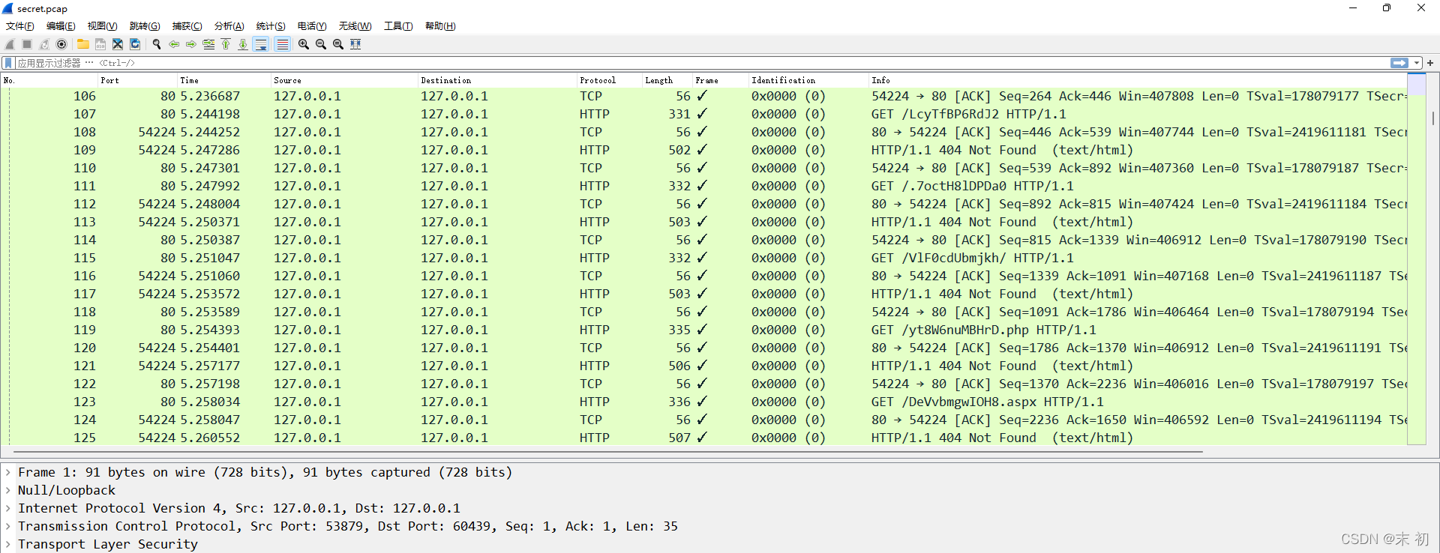Open the 跳转(G) menu

[145, 26]
